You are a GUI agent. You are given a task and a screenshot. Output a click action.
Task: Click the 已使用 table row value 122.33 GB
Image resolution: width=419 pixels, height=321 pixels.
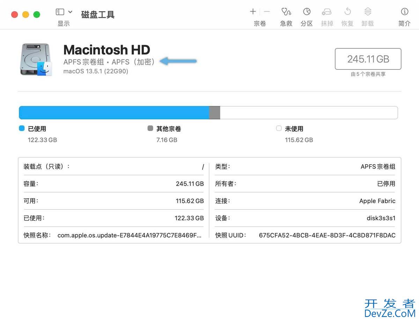pyautogui.click(x=189, y=218)
